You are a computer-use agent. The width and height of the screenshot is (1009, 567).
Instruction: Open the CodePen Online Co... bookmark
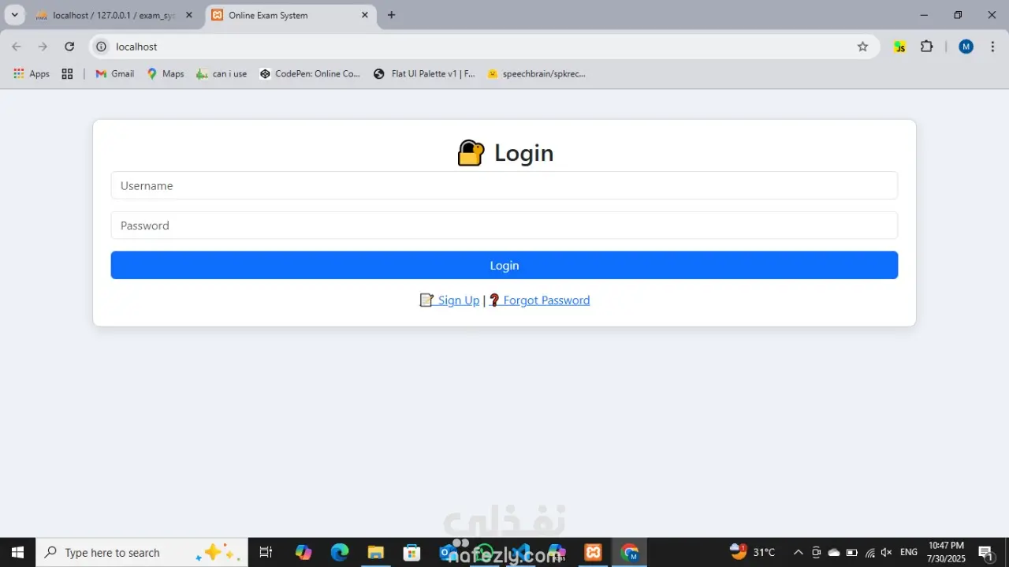pyautogui.click(x=310, y=73)
